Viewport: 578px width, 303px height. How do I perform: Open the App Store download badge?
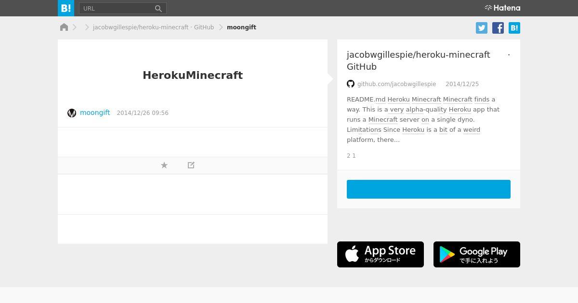381,254
